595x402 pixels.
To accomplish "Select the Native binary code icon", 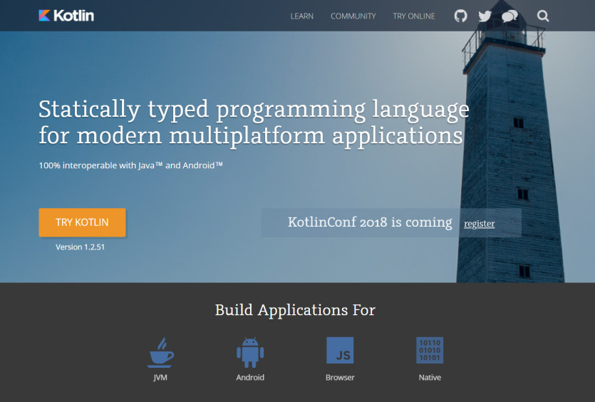I will (x=430, y=351).
